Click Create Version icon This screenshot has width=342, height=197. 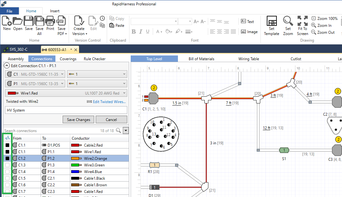[x=79, y=21]
